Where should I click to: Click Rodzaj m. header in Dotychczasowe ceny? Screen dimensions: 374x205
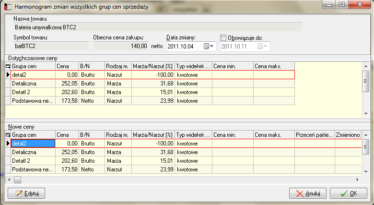pos(118,66)
